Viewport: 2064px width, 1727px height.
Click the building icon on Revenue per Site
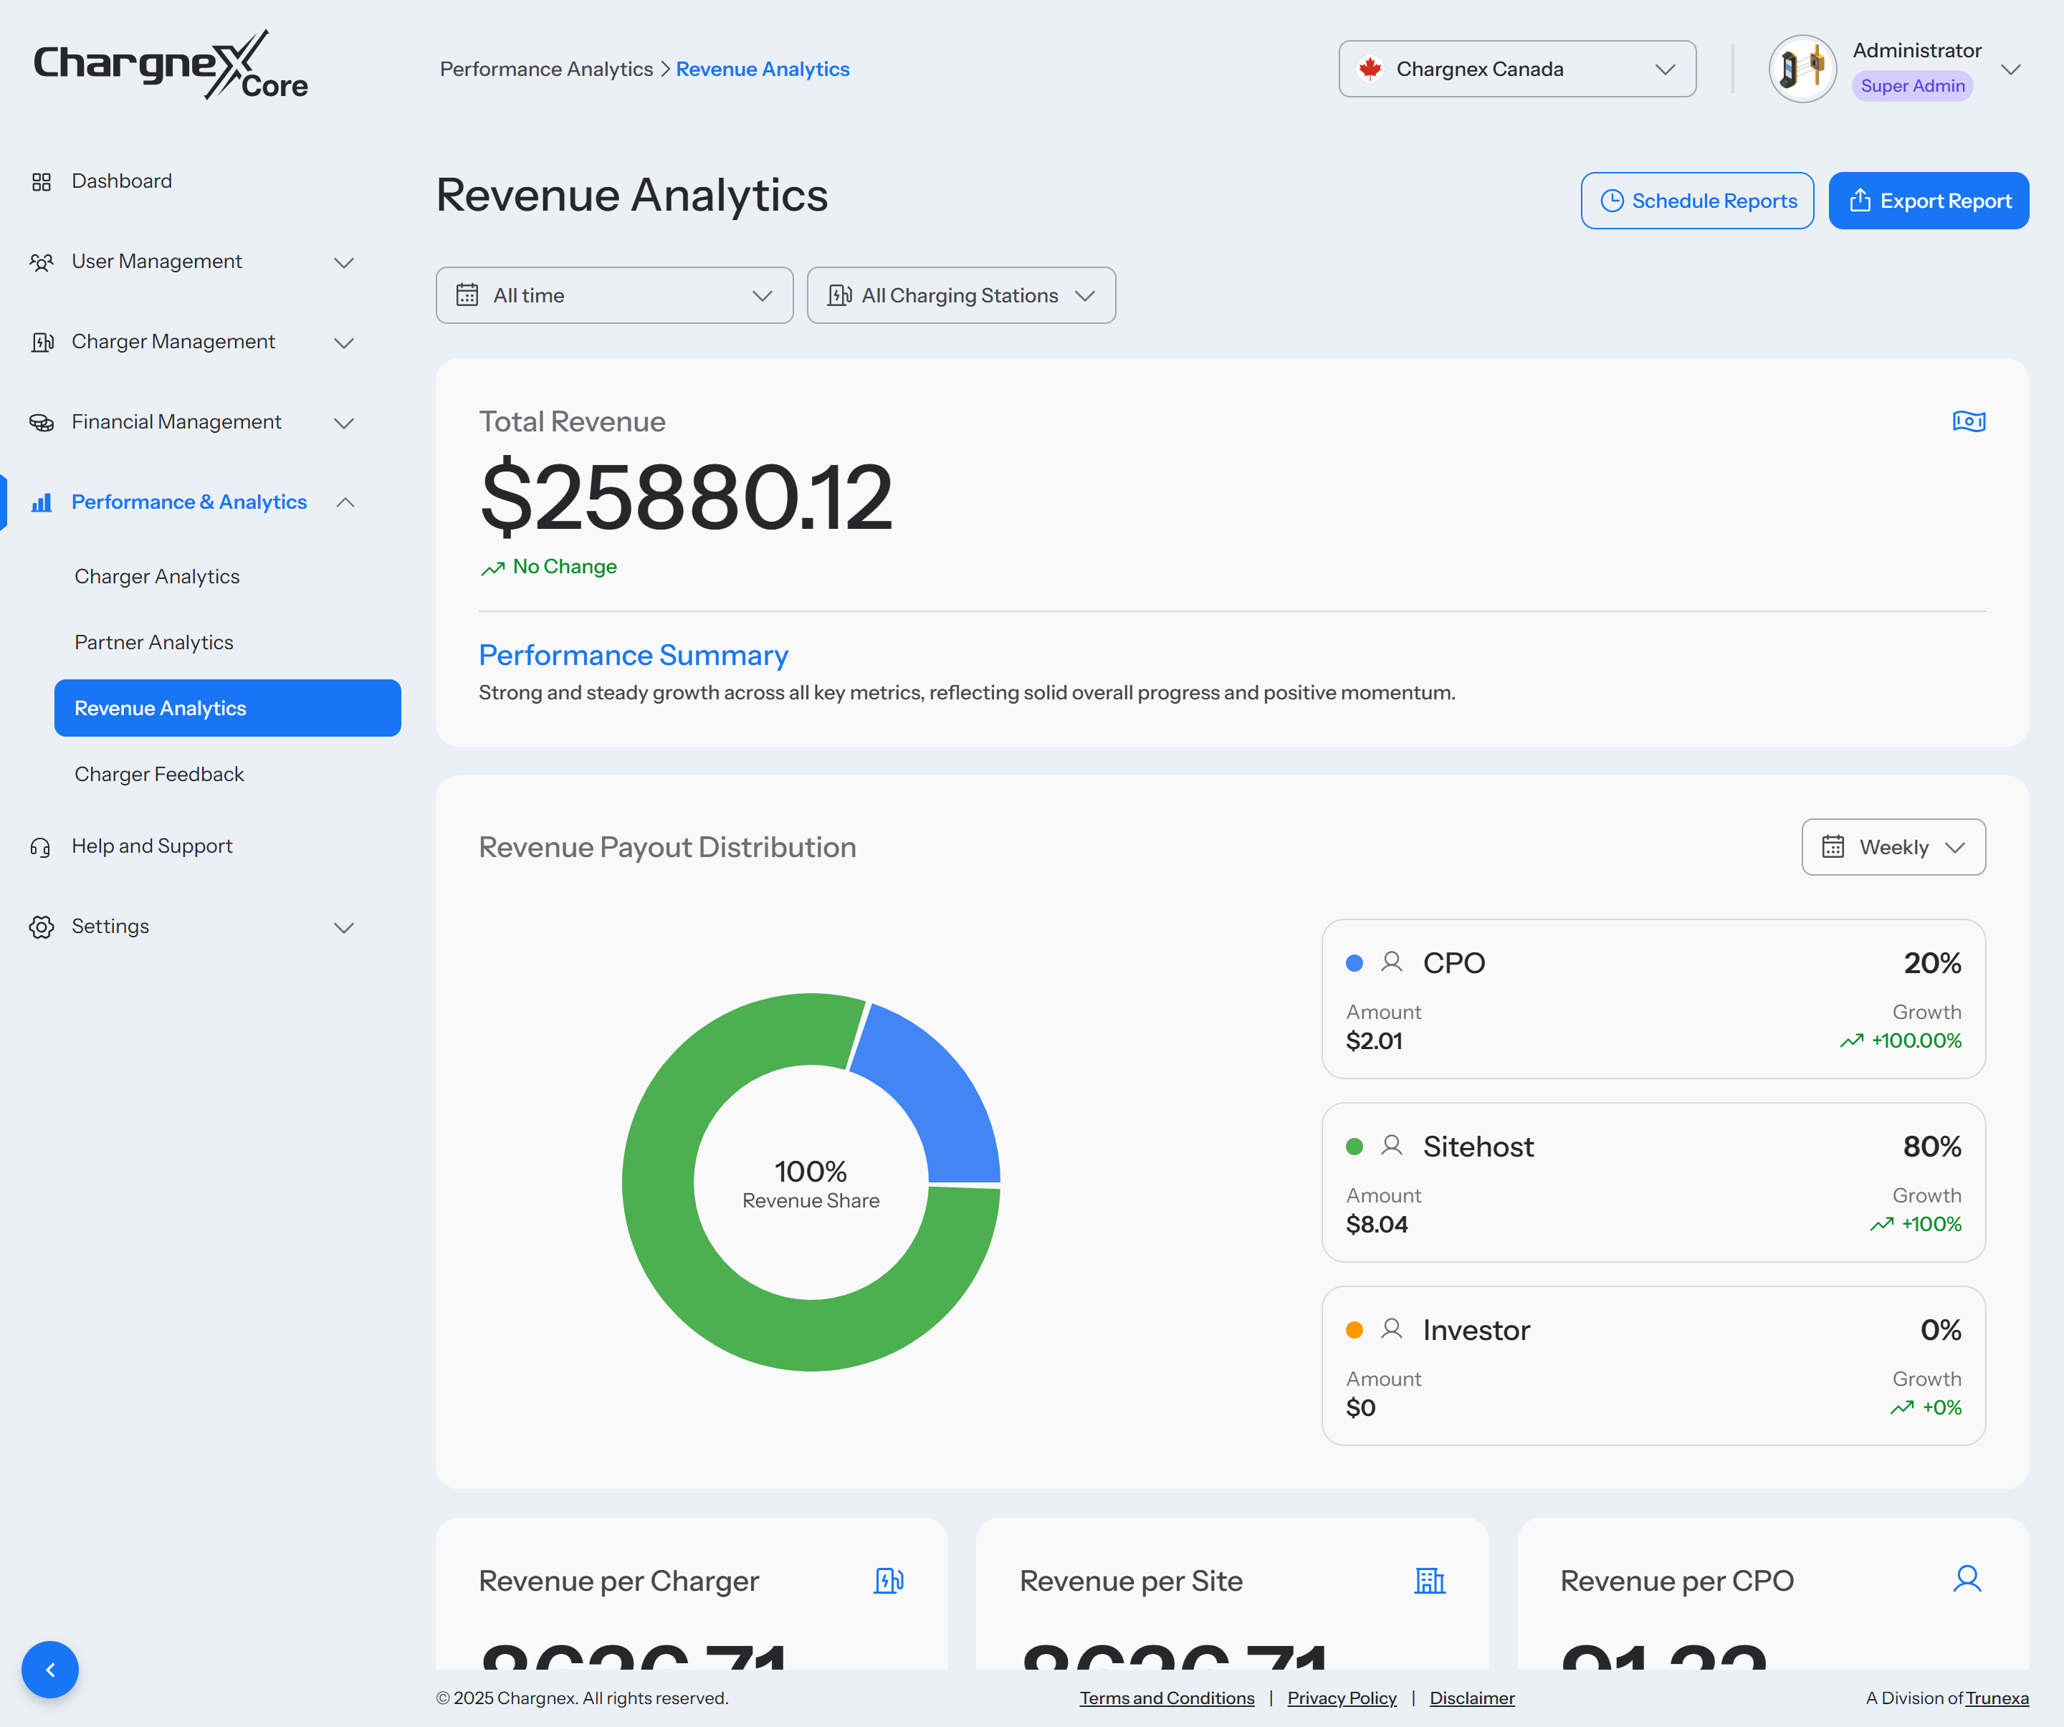click(x=1429, y=1581)
